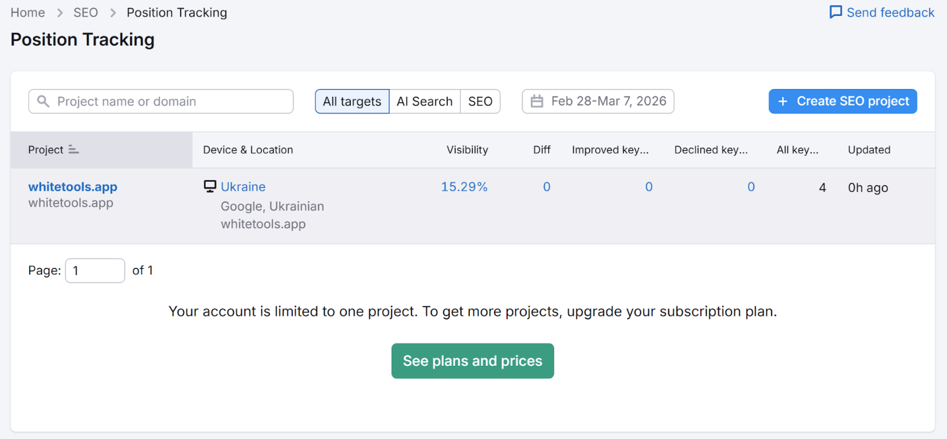This screenshot has height=439, width=947.
Task: Go to the SEO breadcrumb
Action: [86, 13]
